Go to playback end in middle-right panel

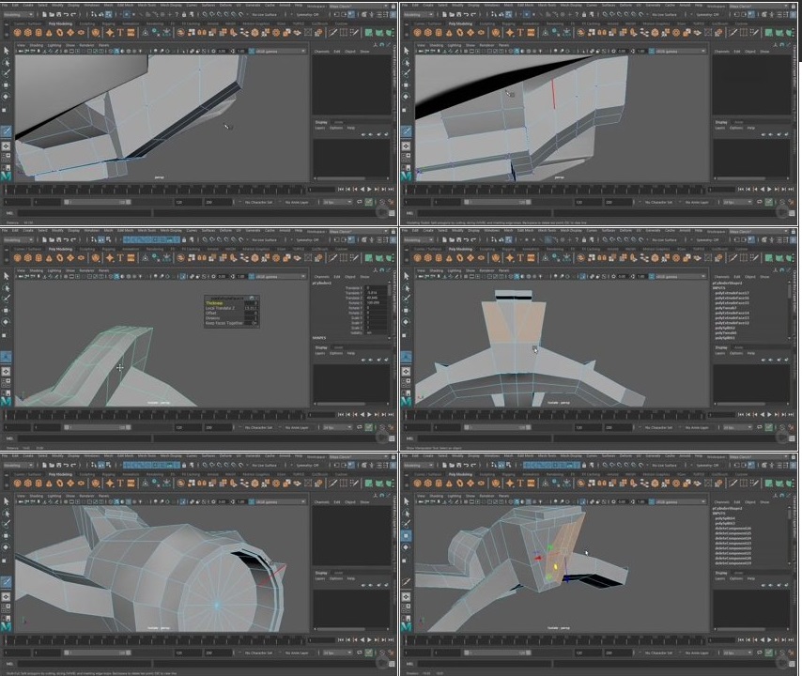coord(791,415)
